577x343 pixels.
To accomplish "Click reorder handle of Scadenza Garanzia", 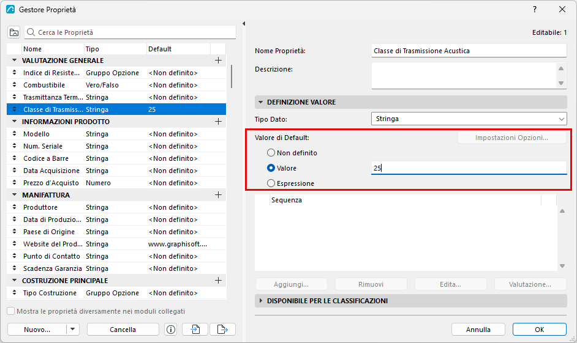I will (x=14, y=268).
